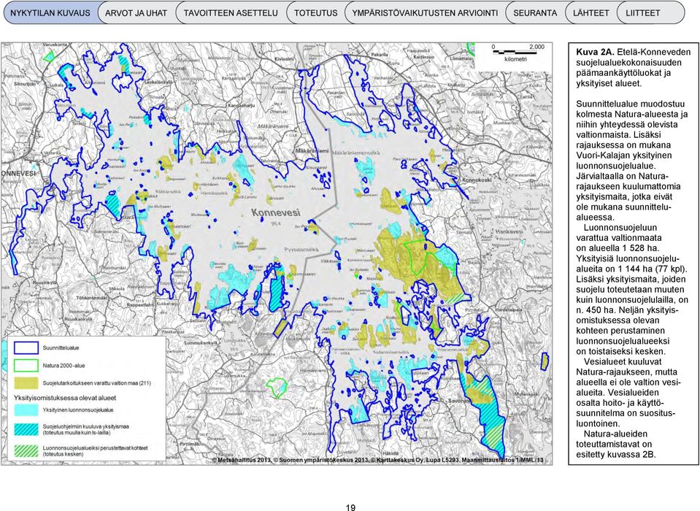Click the green hatched perustettavat kohteet swatch
The height and width of the screenshot is (511, 700).
click(26, 450)
